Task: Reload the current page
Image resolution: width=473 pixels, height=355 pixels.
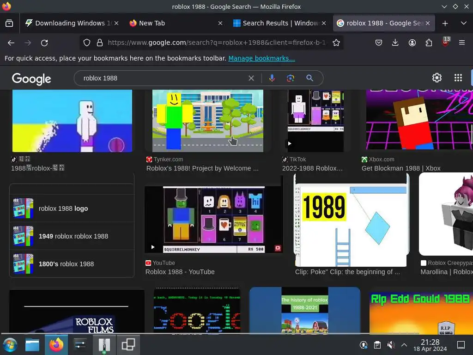Action: [x=44, y=43]
